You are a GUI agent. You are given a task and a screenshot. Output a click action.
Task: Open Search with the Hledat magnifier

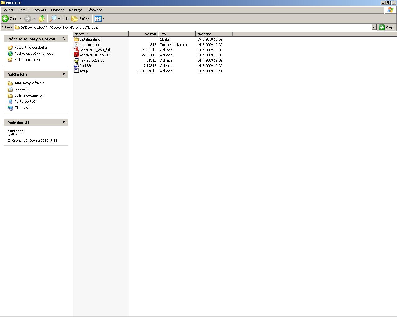[x=59, y=19]
